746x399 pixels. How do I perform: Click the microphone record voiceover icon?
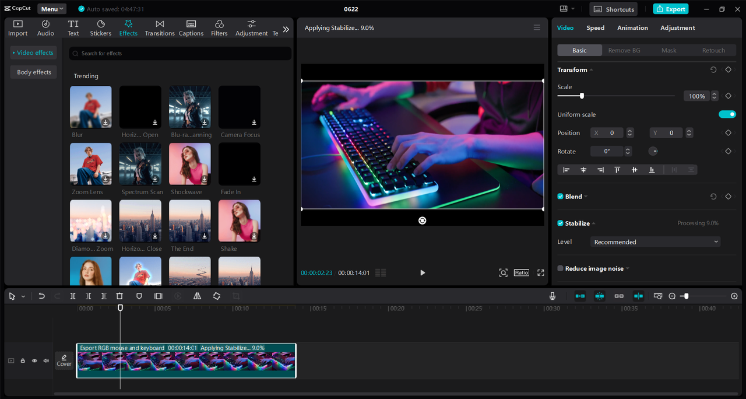[x=553, y=296]
